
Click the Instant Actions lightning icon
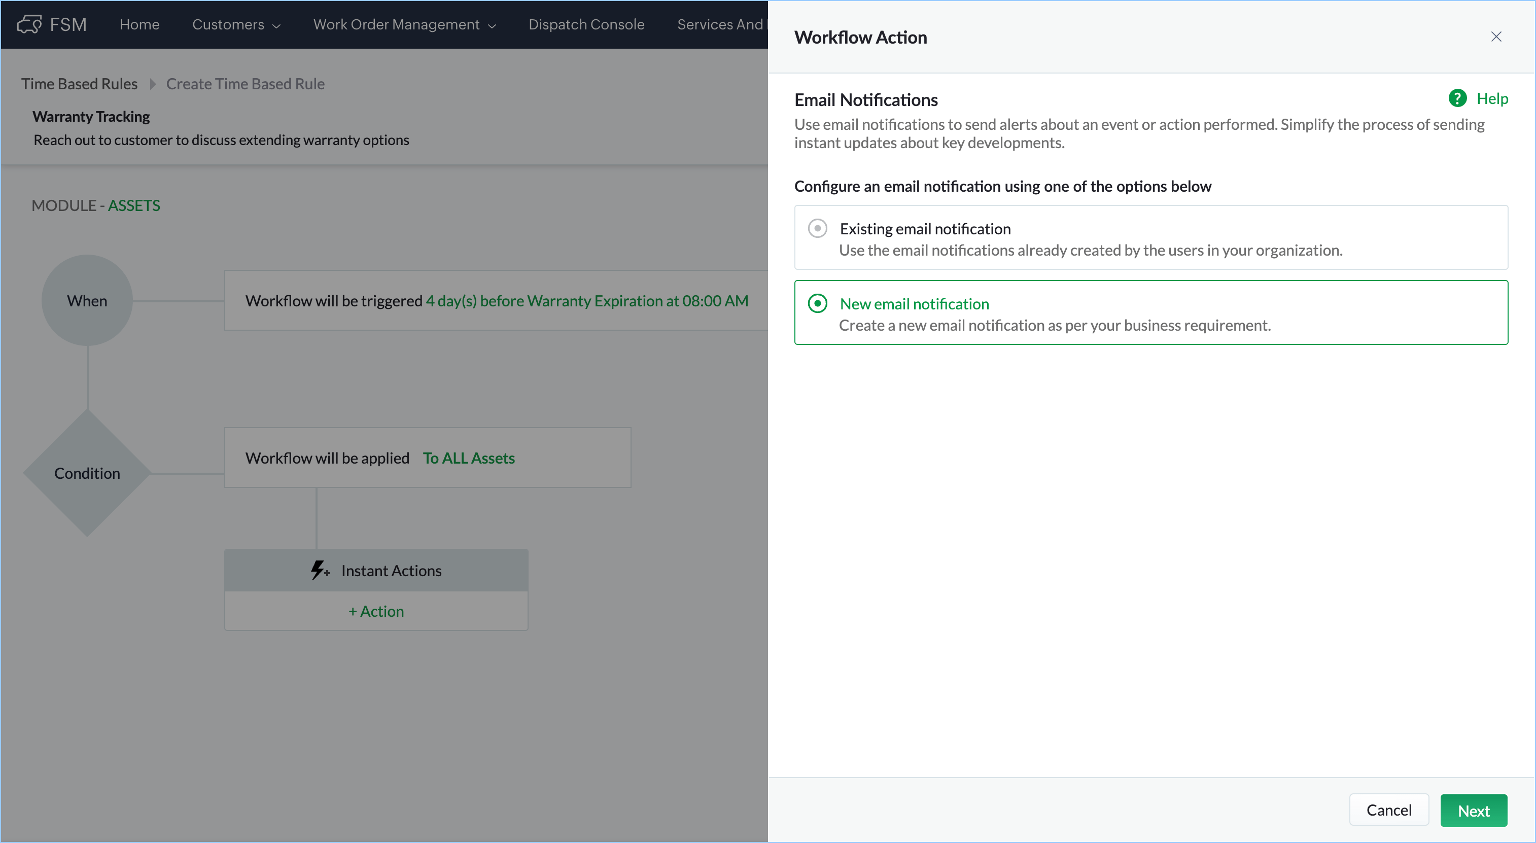320,570
